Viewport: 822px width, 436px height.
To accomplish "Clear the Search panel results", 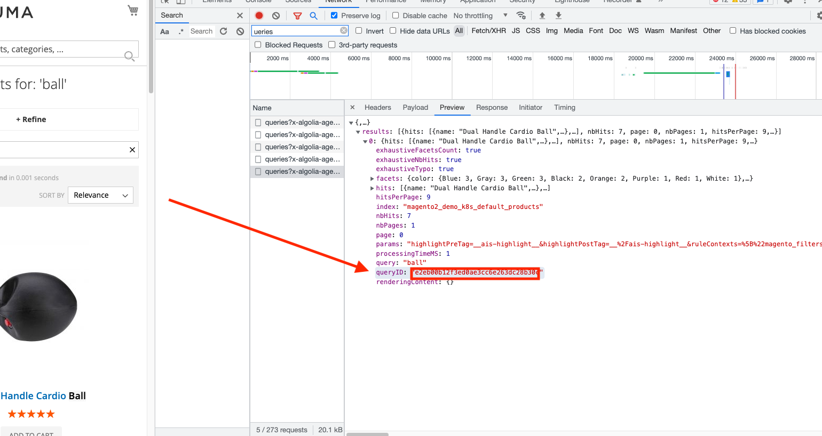I will (x=240, y=31).
